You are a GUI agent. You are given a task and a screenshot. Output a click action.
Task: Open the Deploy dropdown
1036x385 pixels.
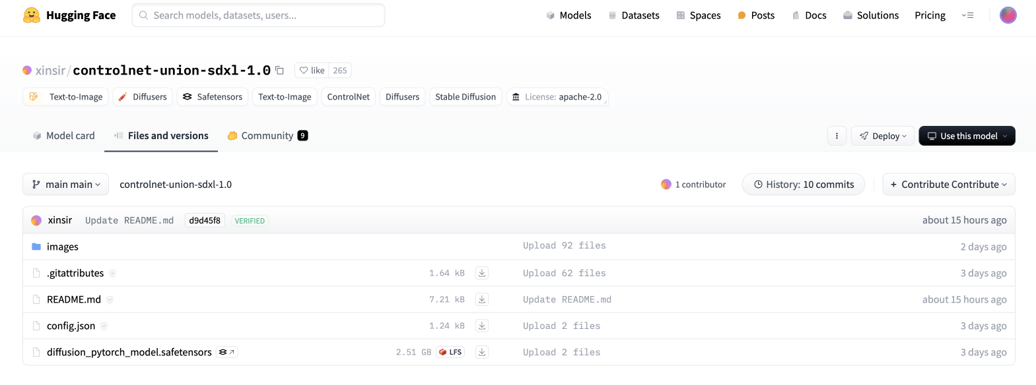(x=883, y=136)
